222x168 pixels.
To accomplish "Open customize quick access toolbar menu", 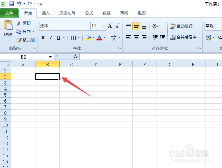I will (41, 4).
